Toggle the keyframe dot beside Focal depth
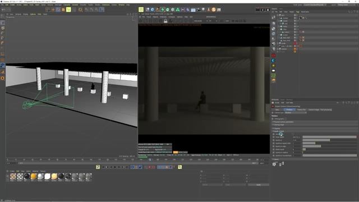Viewport: 359px width, 202px height. point(274,137)
